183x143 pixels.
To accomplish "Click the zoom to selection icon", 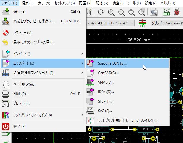I will click(142, 12).
